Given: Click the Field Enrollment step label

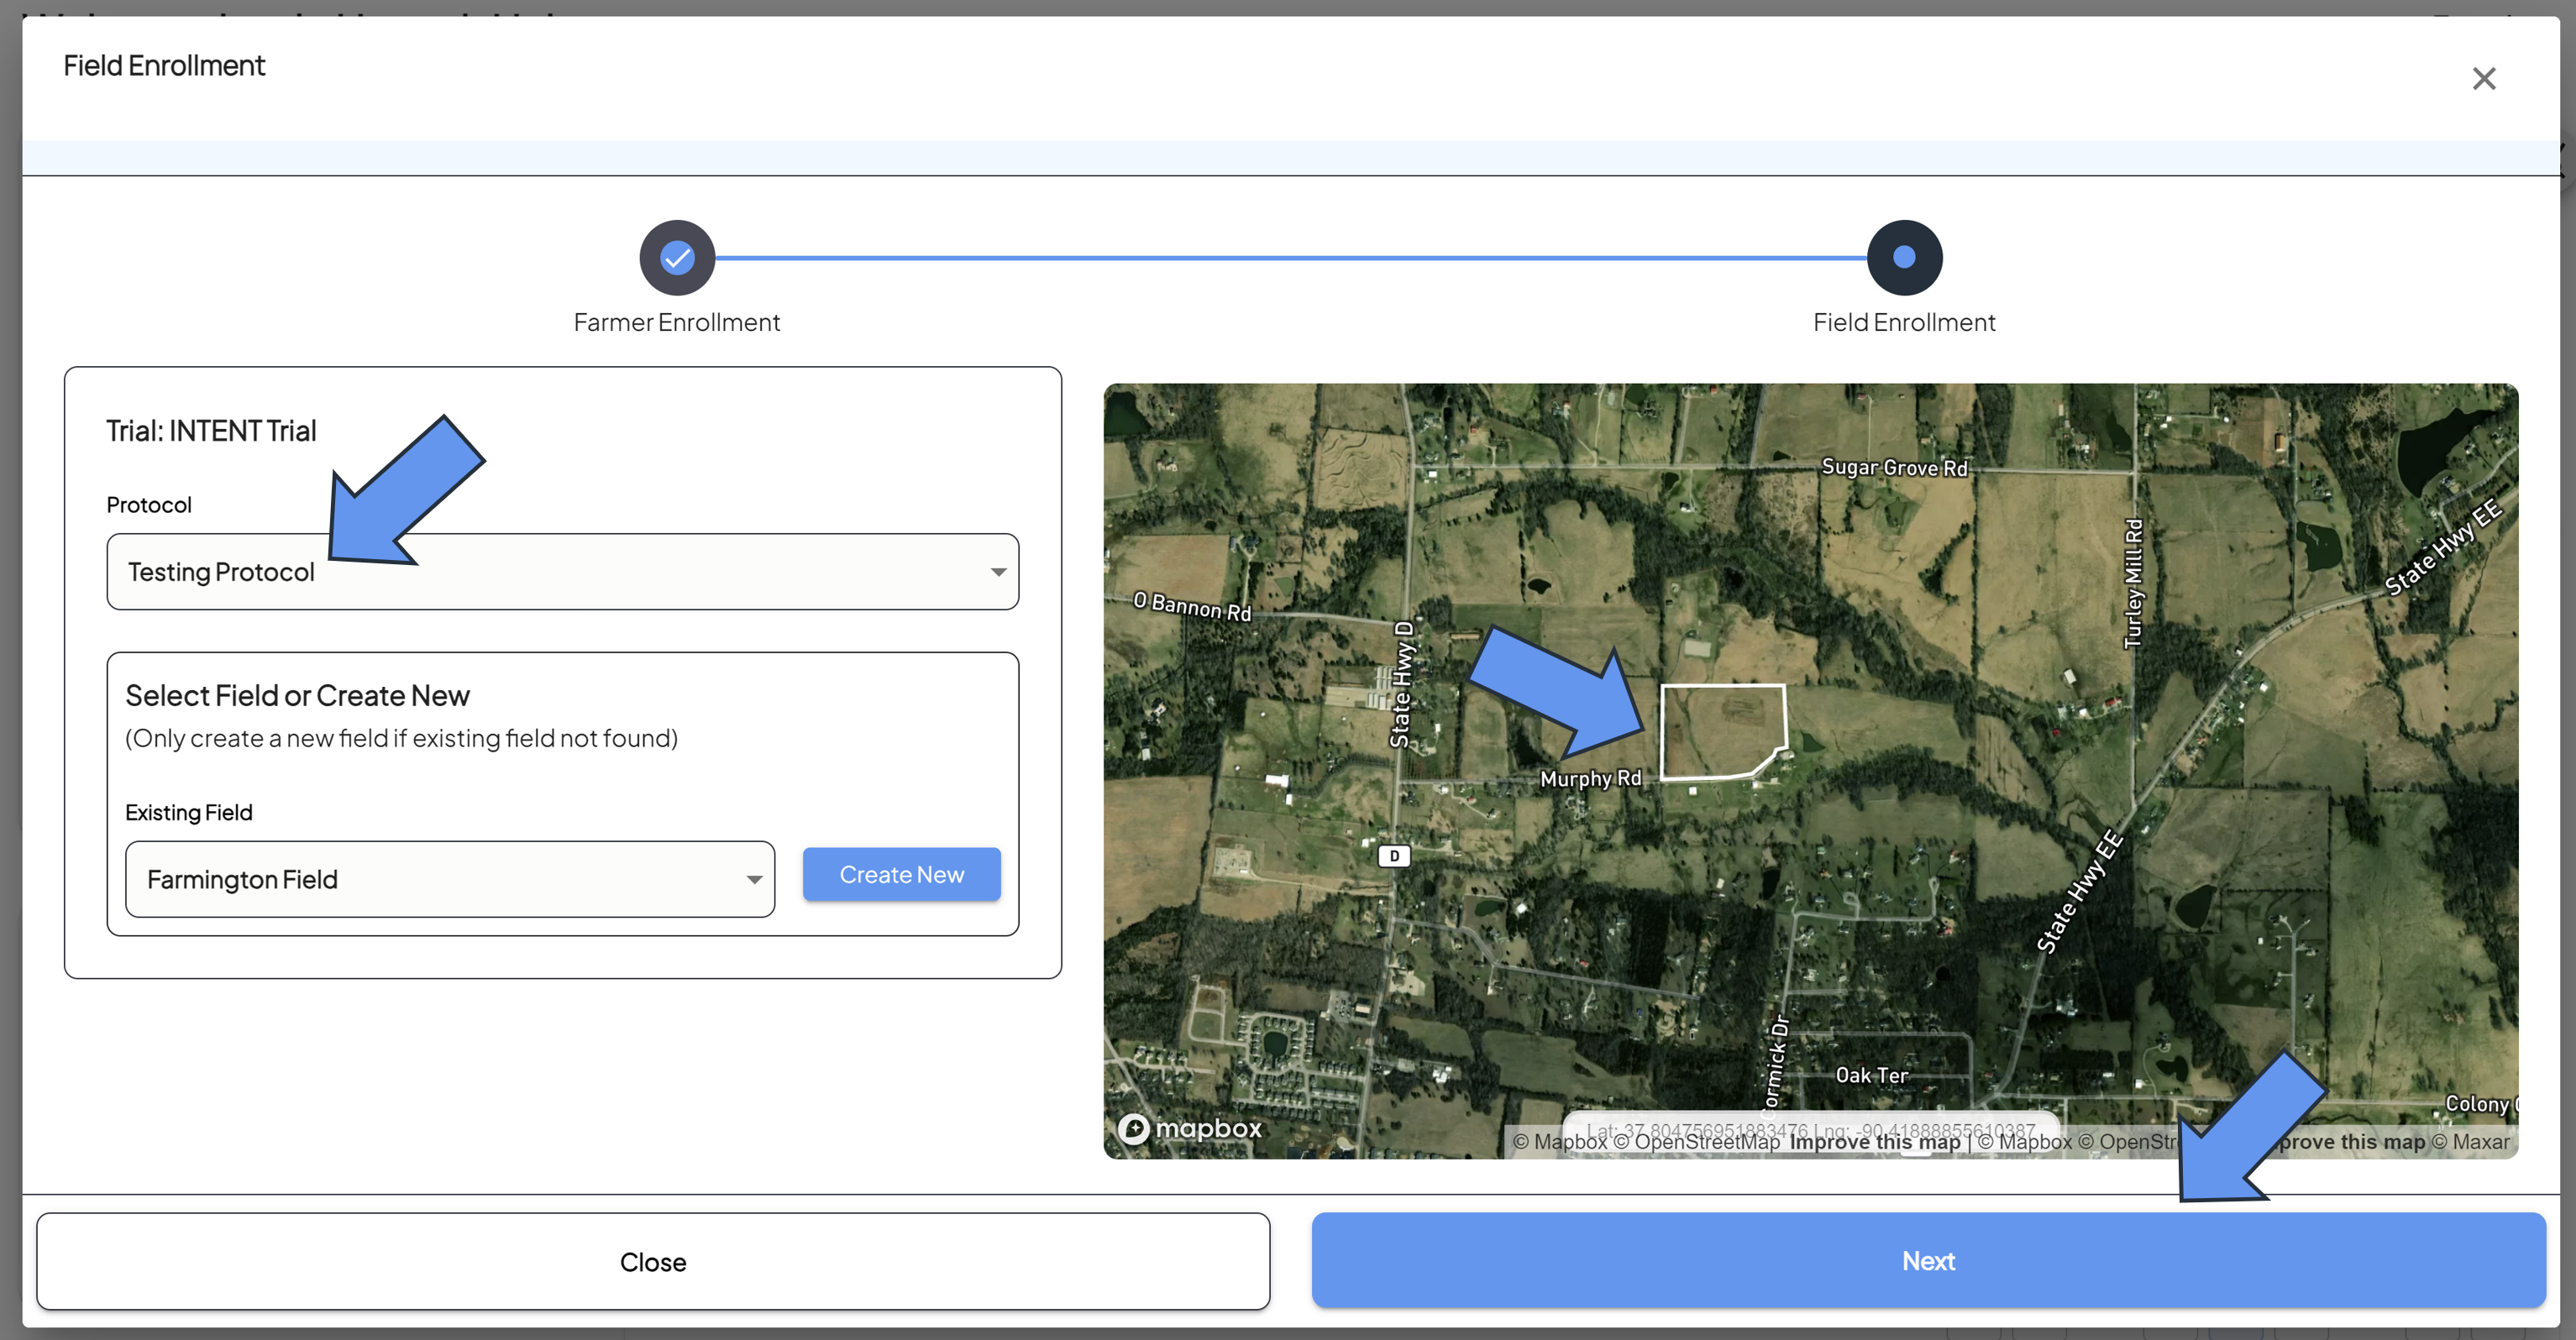Looking at the screenshot, I should (1904, 322).
